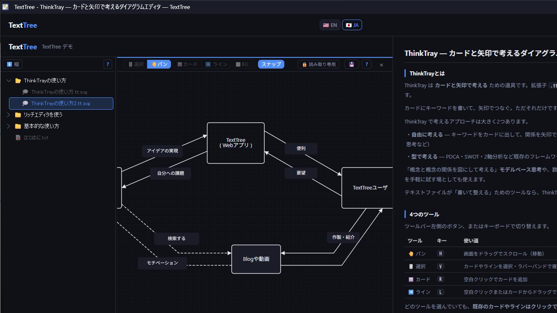
Task: Click 選択 row in tools table
Action: [x=481, y=267]
